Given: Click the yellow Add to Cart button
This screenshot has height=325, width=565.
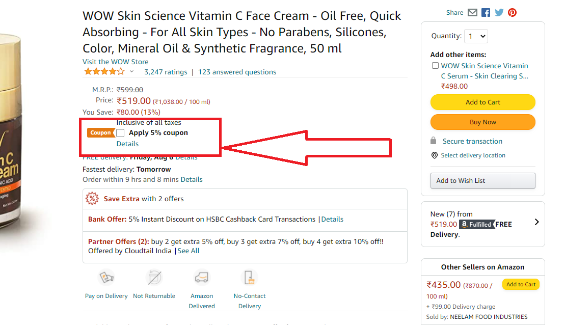Looking at the screenshot, I should point(482,102).
